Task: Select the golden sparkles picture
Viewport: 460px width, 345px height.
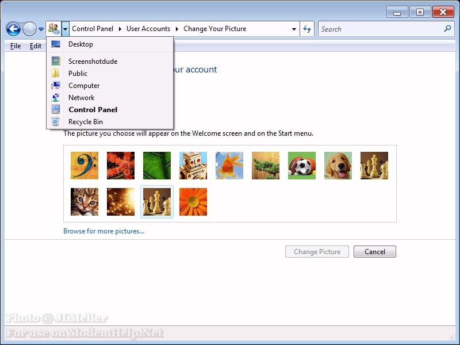Action: 121,202
